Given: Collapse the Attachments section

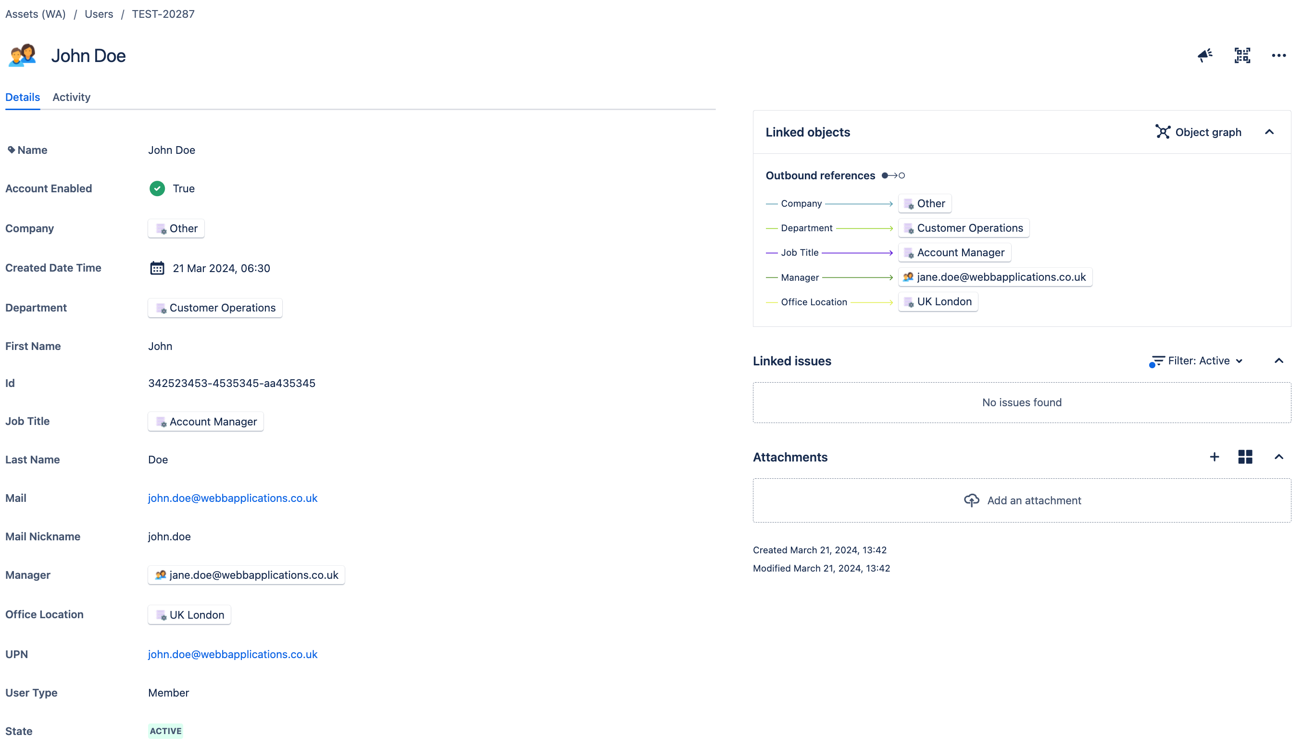Looking at the screenshot, I should (x=1279, y=457).
